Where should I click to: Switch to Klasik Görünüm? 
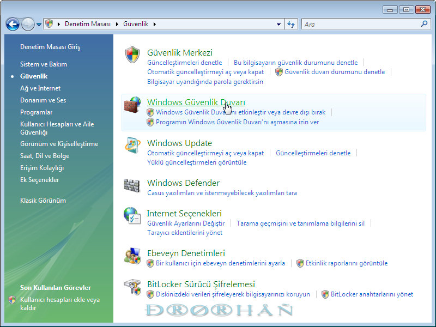click(43, 201)
